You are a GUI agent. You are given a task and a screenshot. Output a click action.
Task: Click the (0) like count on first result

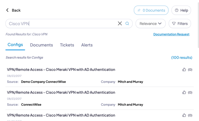tap(190, 69)
